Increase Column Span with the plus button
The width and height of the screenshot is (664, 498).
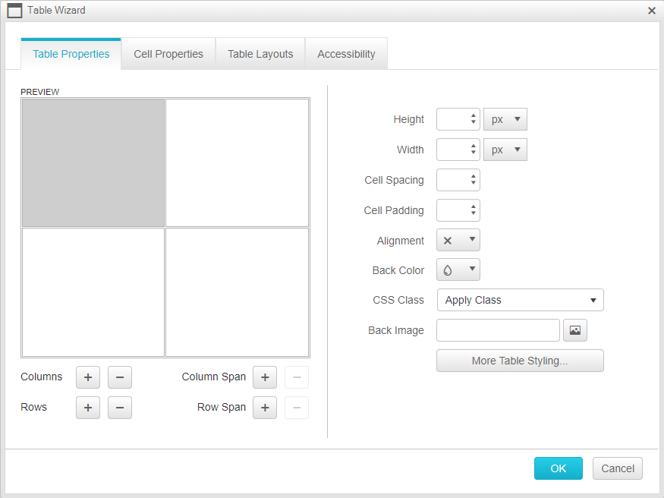coord(265,377)
